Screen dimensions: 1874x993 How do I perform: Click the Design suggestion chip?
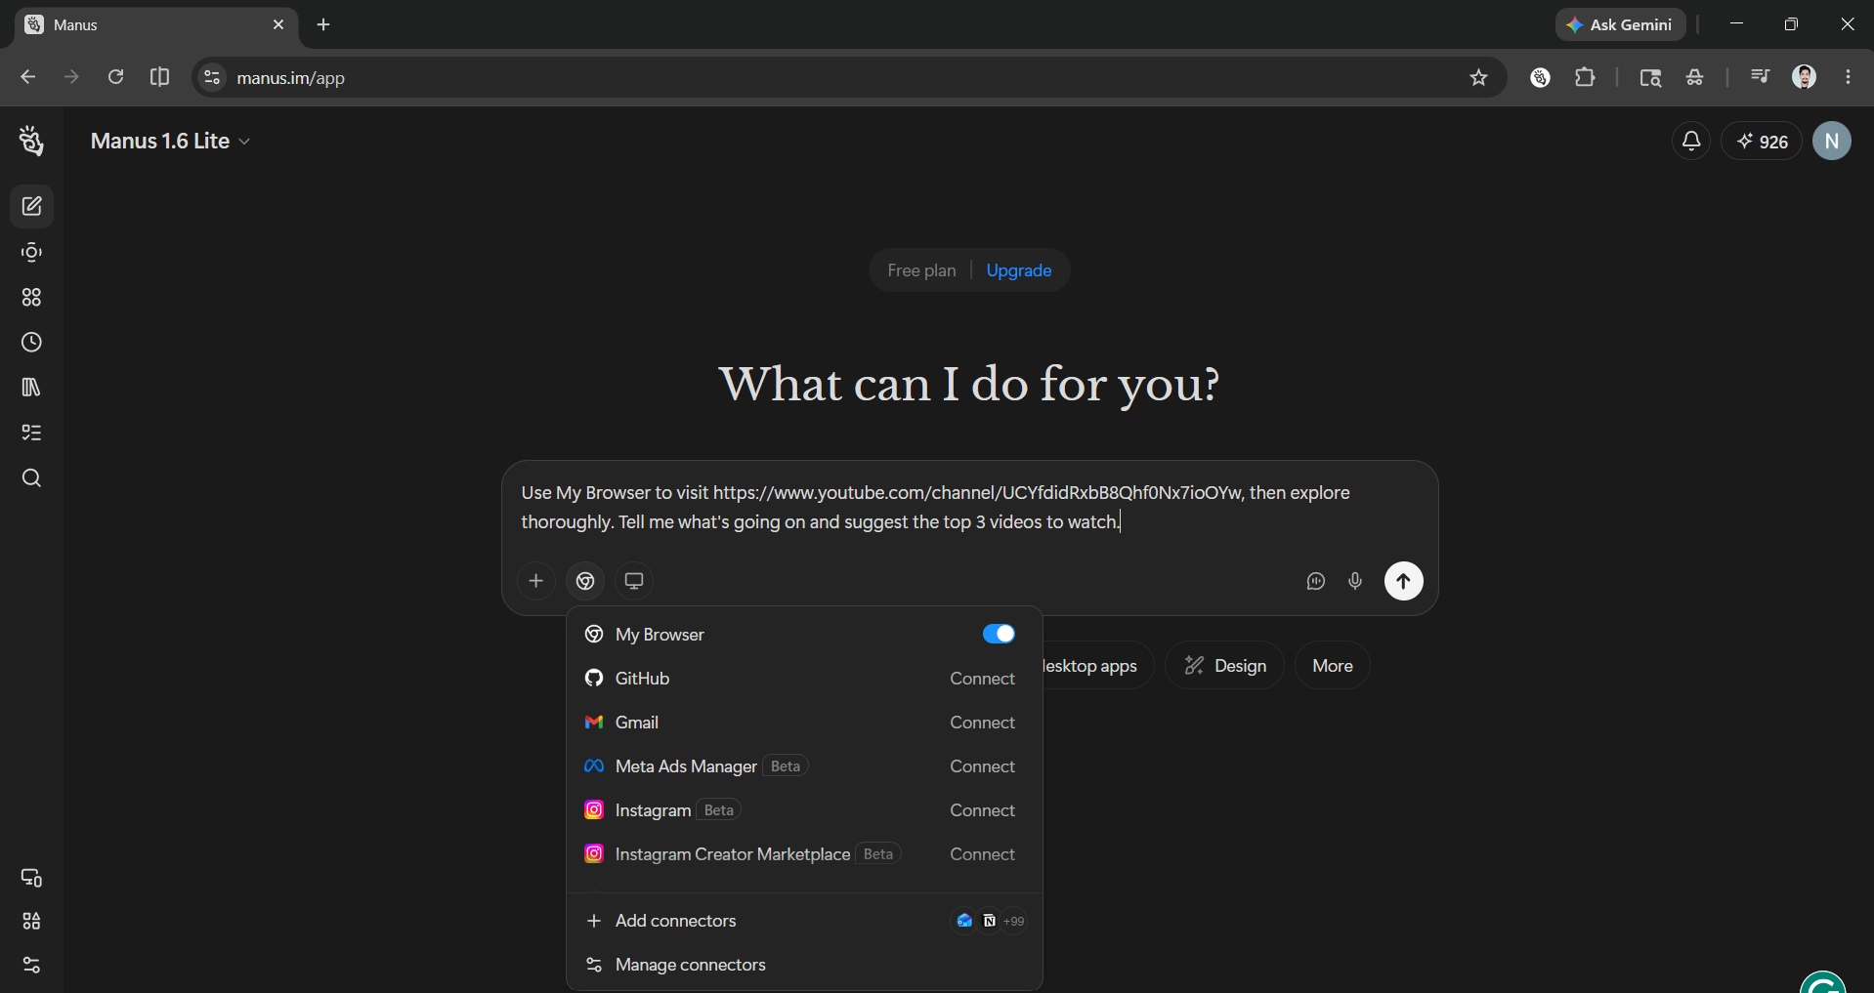point(1224,666)
